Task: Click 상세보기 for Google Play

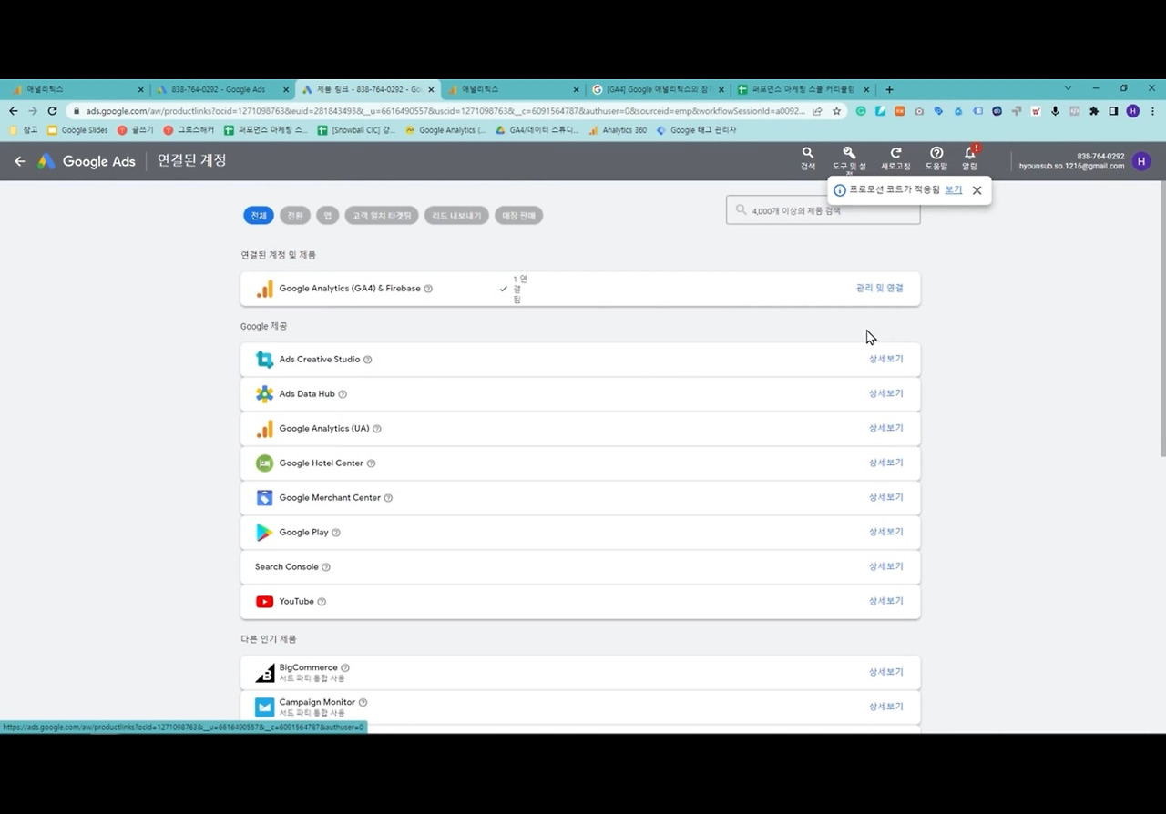Action: (x=885, y=533)
